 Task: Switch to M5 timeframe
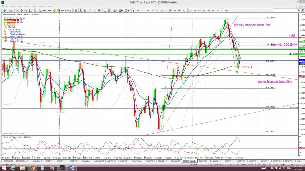click(195, 10)
